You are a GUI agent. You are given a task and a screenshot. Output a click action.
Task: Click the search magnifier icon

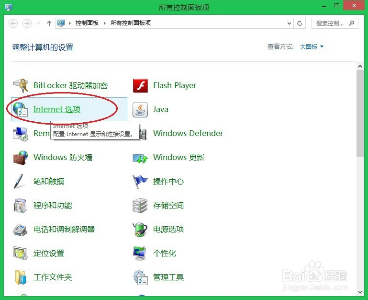pos(351,23)
